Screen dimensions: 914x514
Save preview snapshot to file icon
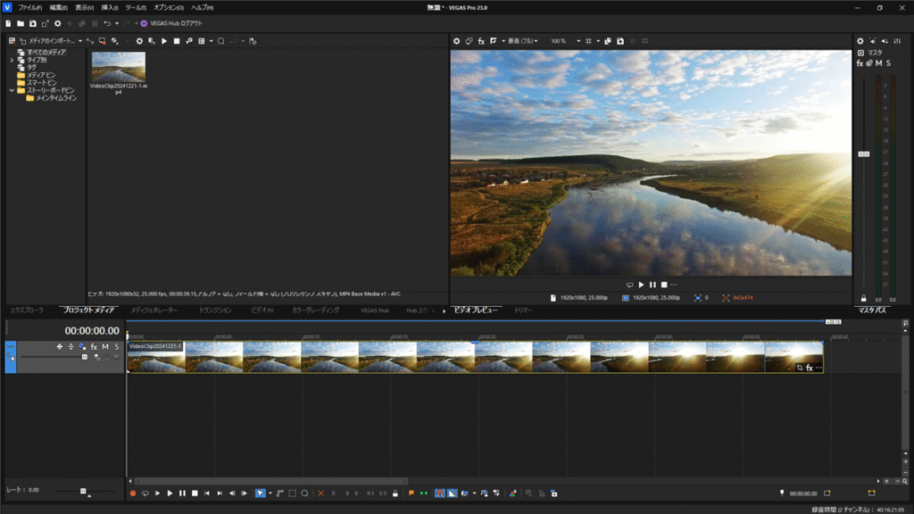(620, 41)
